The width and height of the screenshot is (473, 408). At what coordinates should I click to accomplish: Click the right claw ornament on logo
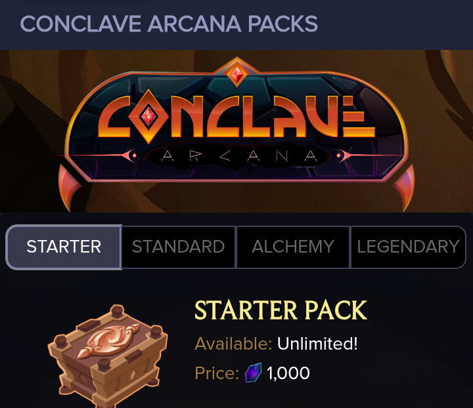404,188
